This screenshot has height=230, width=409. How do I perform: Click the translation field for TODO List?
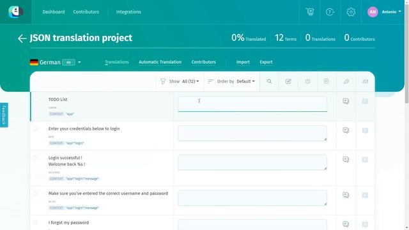pos(252,103)
